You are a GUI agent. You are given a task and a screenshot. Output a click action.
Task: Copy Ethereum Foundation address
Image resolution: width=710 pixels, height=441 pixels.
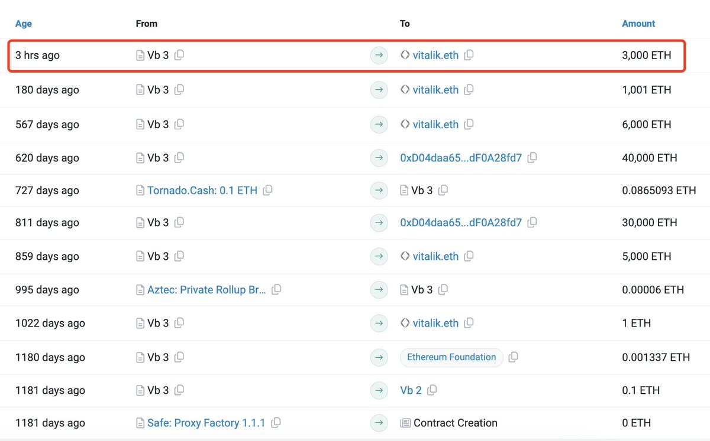coord(514,357)
